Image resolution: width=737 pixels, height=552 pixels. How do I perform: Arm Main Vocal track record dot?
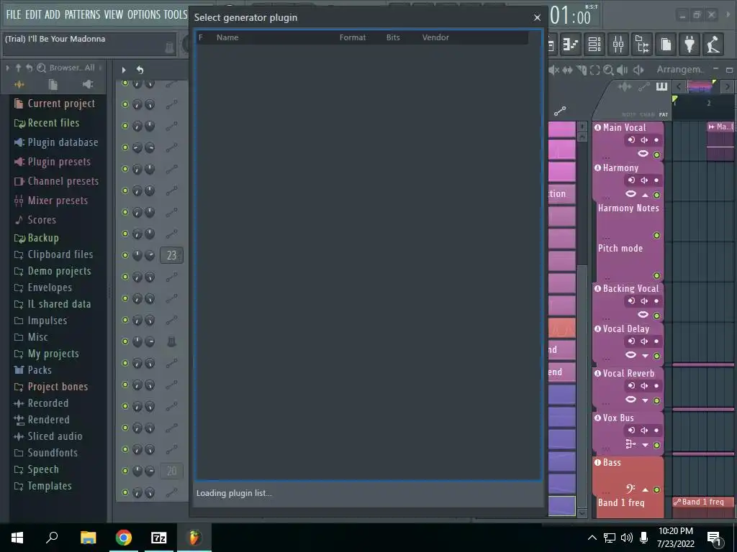656,140
